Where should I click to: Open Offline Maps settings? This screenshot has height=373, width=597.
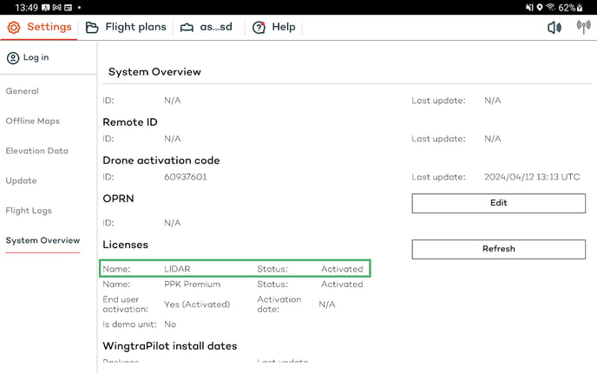point(33,121)
